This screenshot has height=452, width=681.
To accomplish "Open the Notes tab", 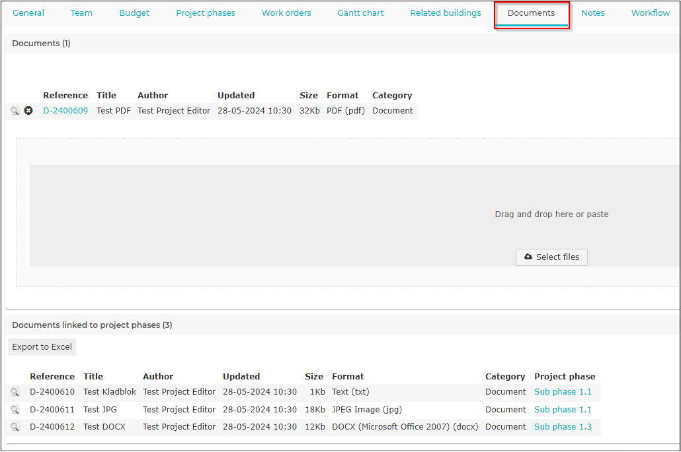I will (593, 13).
